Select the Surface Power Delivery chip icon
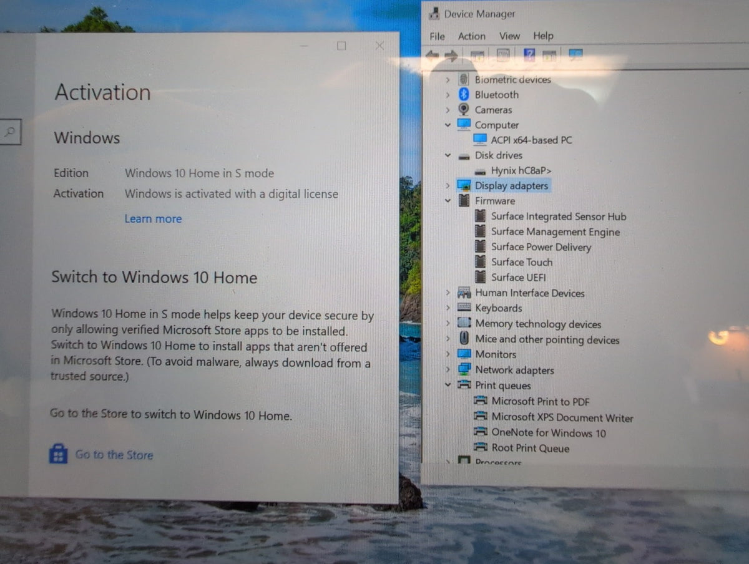 click(480, 246)
